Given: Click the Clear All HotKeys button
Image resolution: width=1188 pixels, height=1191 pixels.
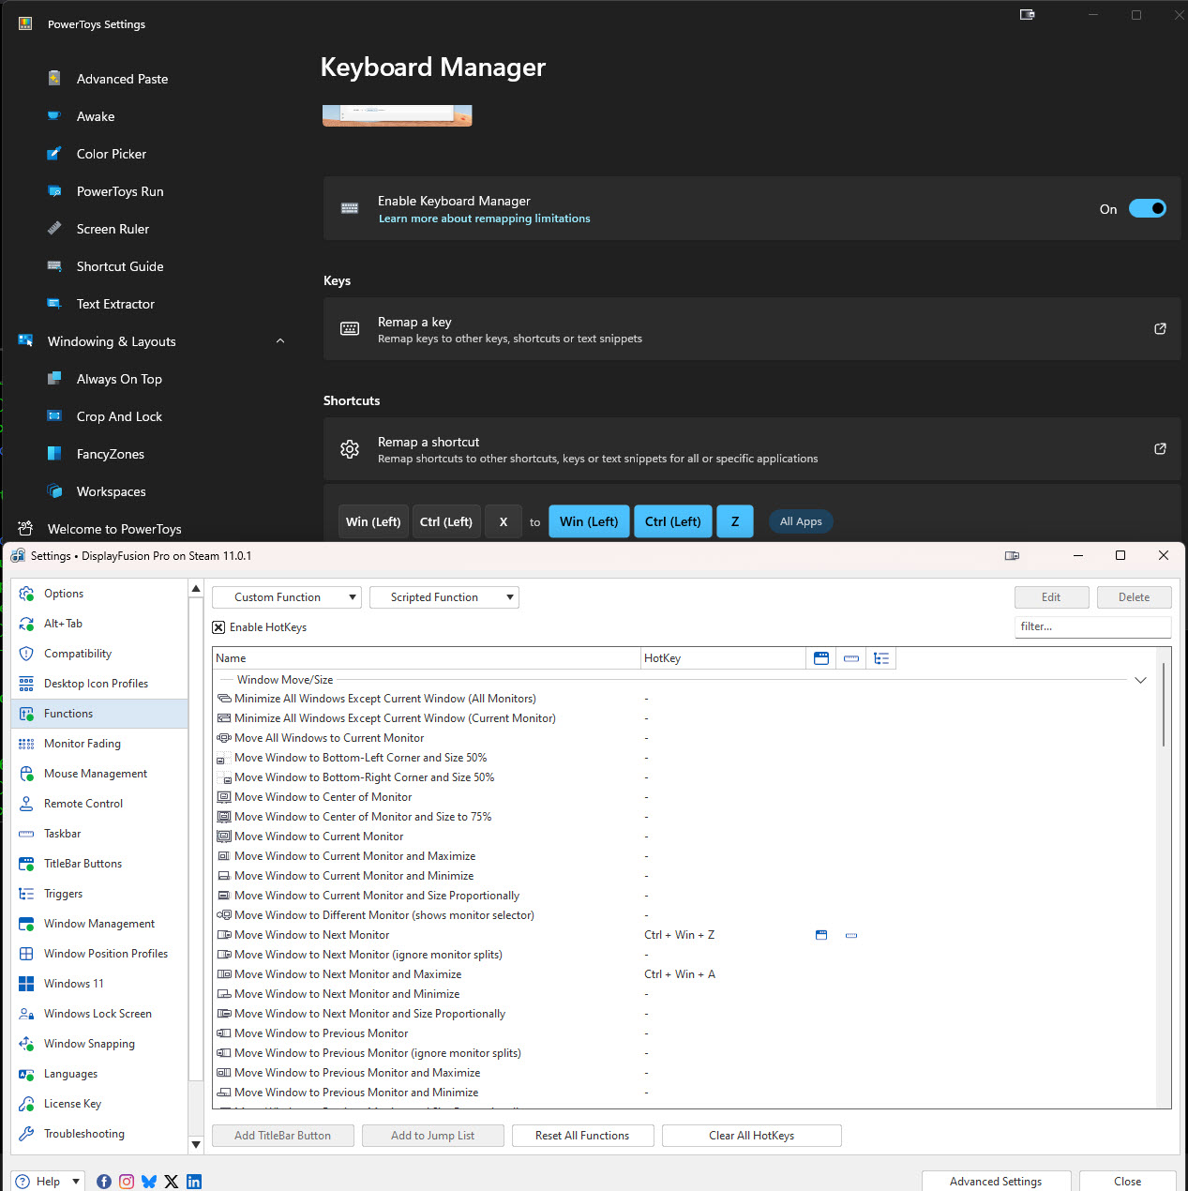Looking at the screenshot, I should (751, 1136).
